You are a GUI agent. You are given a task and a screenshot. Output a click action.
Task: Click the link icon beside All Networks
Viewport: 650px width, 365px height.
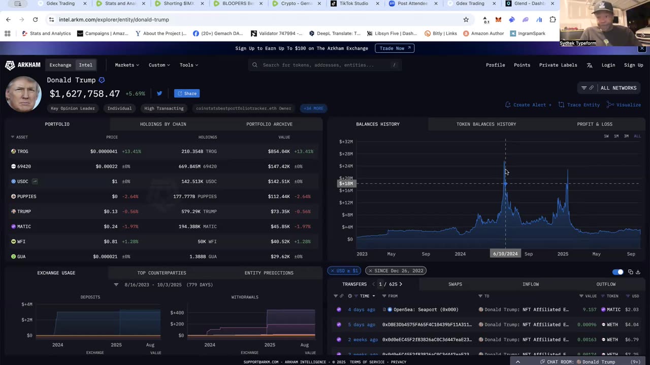pos(592,88)
